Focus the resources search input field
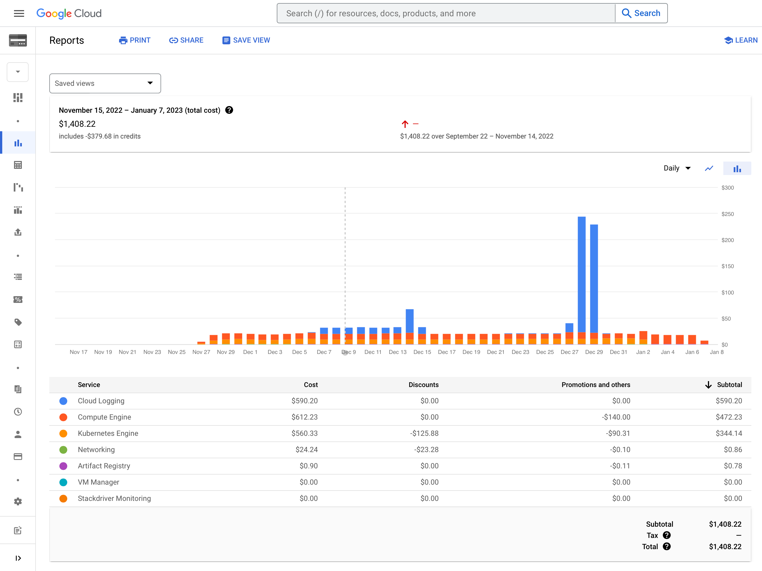The image size is (762, 571). (446, 13)
